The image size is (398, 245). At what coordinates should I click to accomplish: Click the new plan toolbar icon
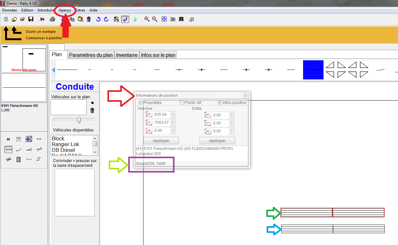coord(6,19)
